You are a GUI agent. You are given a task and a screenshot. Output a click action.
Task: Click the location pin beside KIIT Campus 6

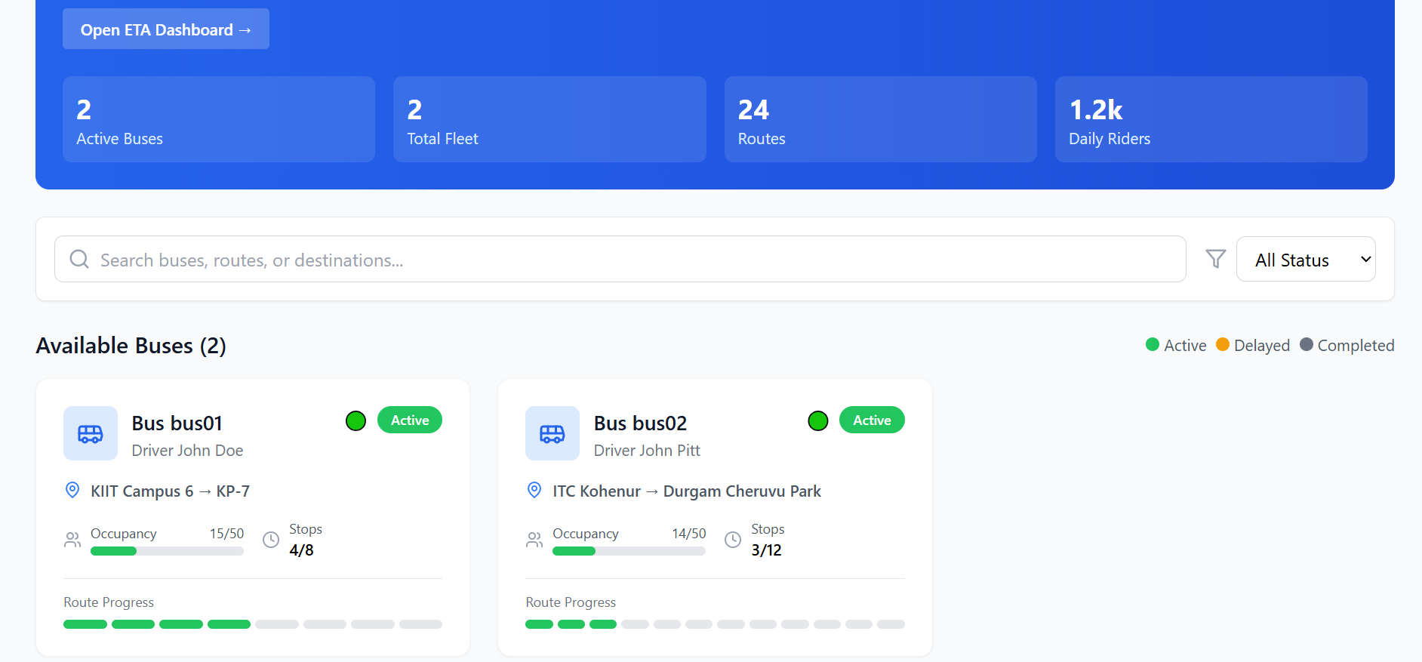[x=72, y=490]
